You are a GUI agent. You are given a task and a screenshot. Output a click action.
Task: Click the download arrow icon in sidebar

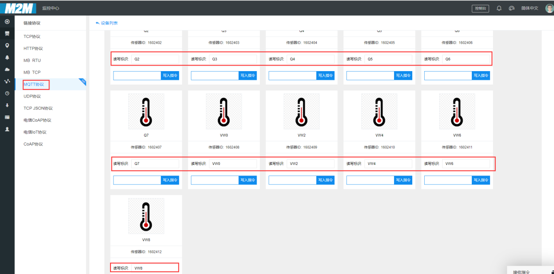pyautogui.click(x=7, y=105)
